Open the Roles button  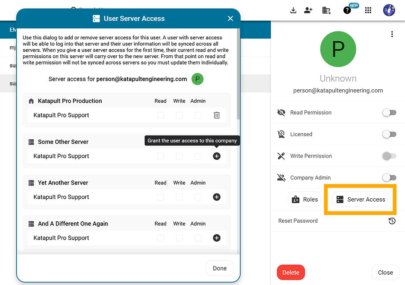point(305,199)
